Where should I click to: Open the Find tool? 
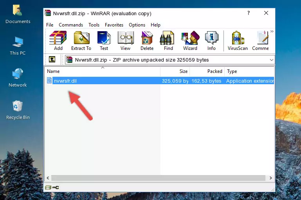[168, 41]
